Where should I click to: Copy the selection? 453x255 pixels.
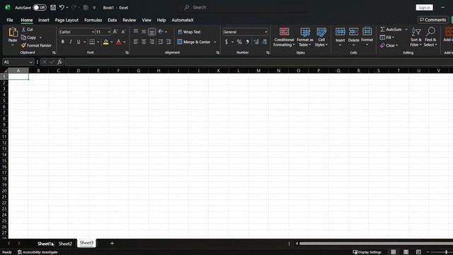pos(28,38)
